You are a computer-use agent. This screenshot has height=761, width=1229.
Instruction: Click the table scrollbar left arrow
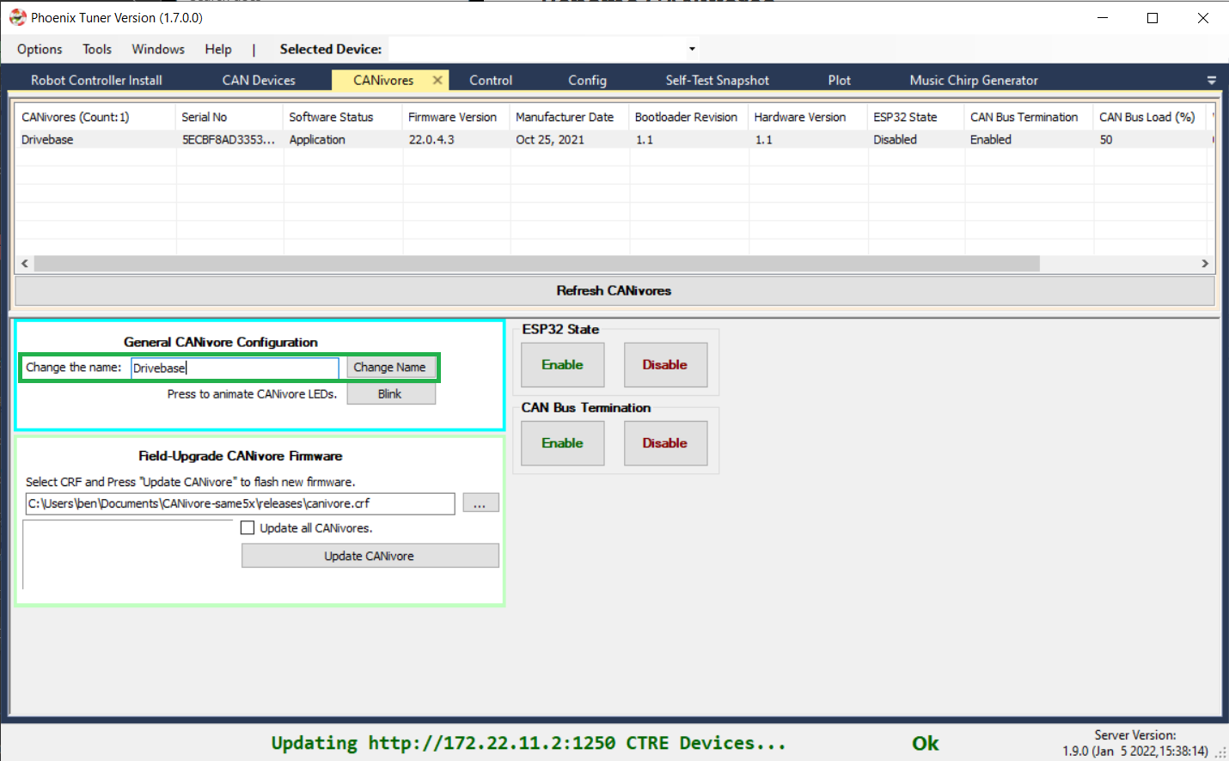(25, 264)
